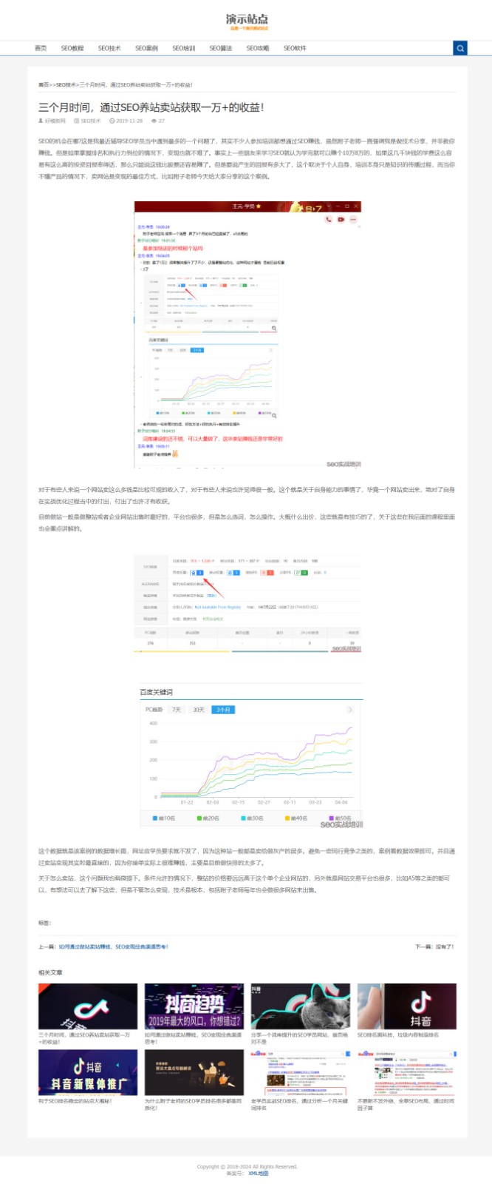This screenshot has height=1184, width=492.
Task: Open the previous article link after 上一篇
Action: pos(114,946)
